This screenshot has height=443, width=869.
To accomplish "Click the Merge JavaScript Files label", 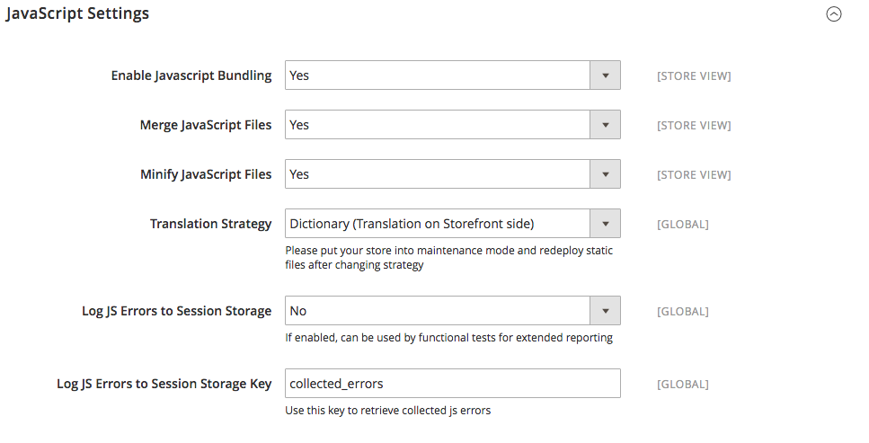I will [206, 125].
